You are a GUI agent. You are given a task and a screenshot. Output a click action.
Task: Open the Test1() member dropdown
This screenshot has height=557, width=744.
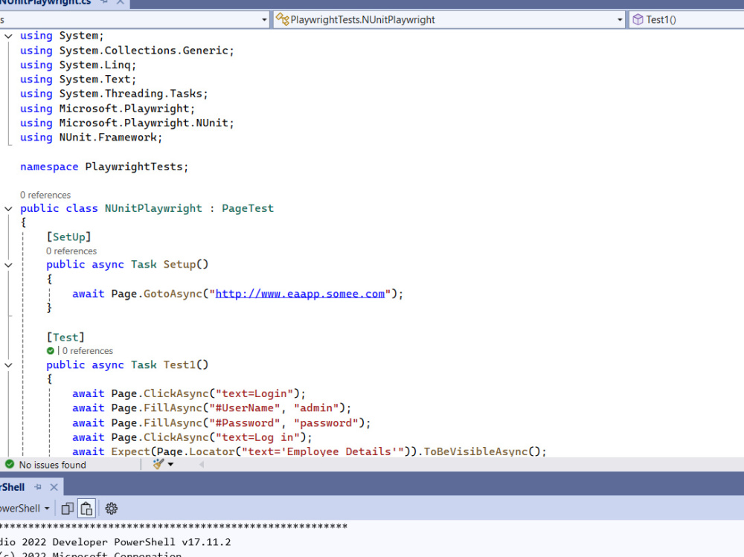686,19
